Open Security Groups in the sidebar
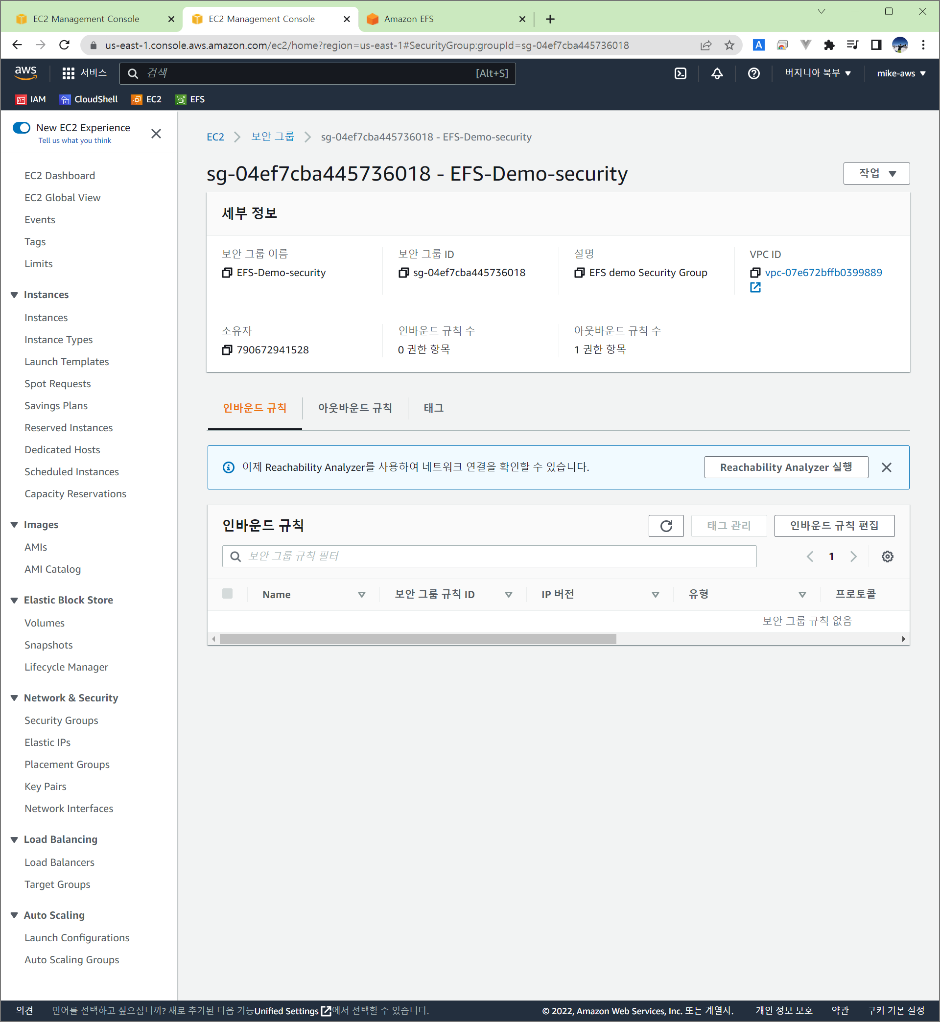Image resolution: width=940 pixels, height=1022 pixels. click(x=61, y=720)
